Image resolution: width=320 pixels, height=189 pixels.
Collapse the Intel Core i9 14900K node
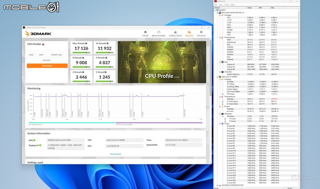(x=217, y=77)
